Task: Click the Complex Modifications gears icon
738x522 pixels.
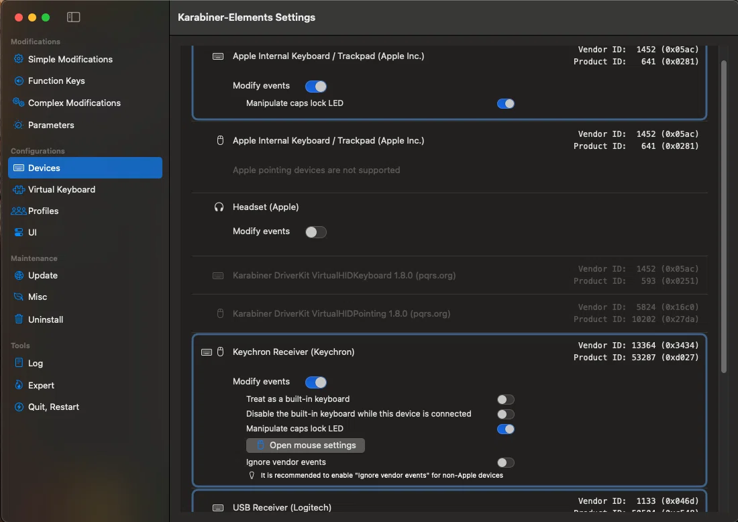Action: click(18, 102)
